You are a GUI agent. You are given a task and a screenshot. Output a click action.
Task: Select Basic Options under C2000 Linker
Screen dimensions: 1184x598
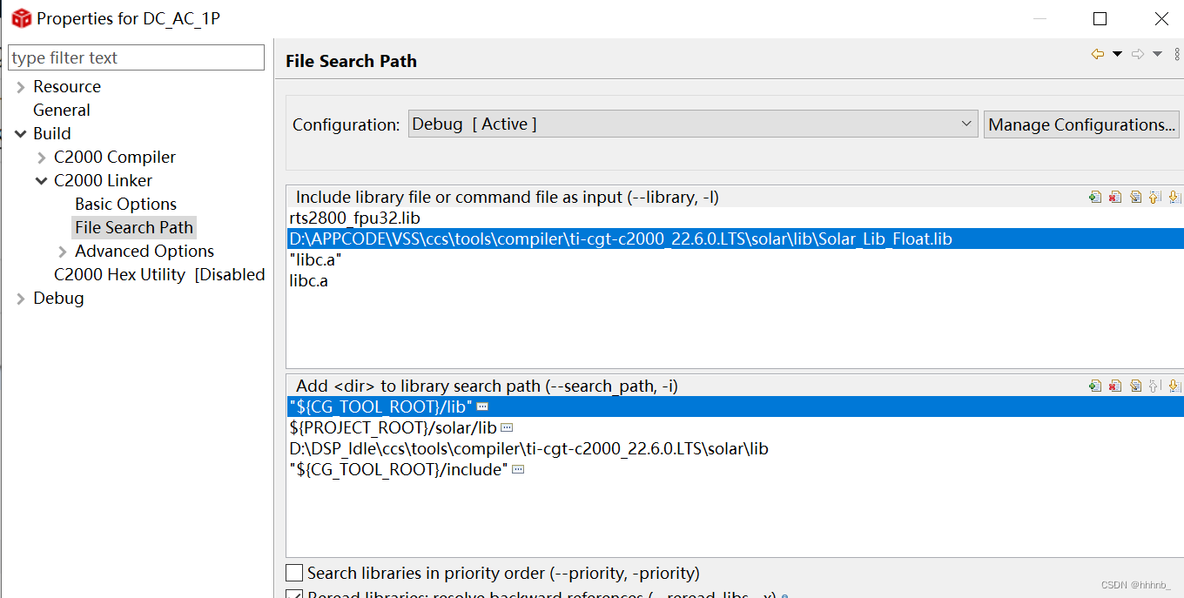[126, 204]
